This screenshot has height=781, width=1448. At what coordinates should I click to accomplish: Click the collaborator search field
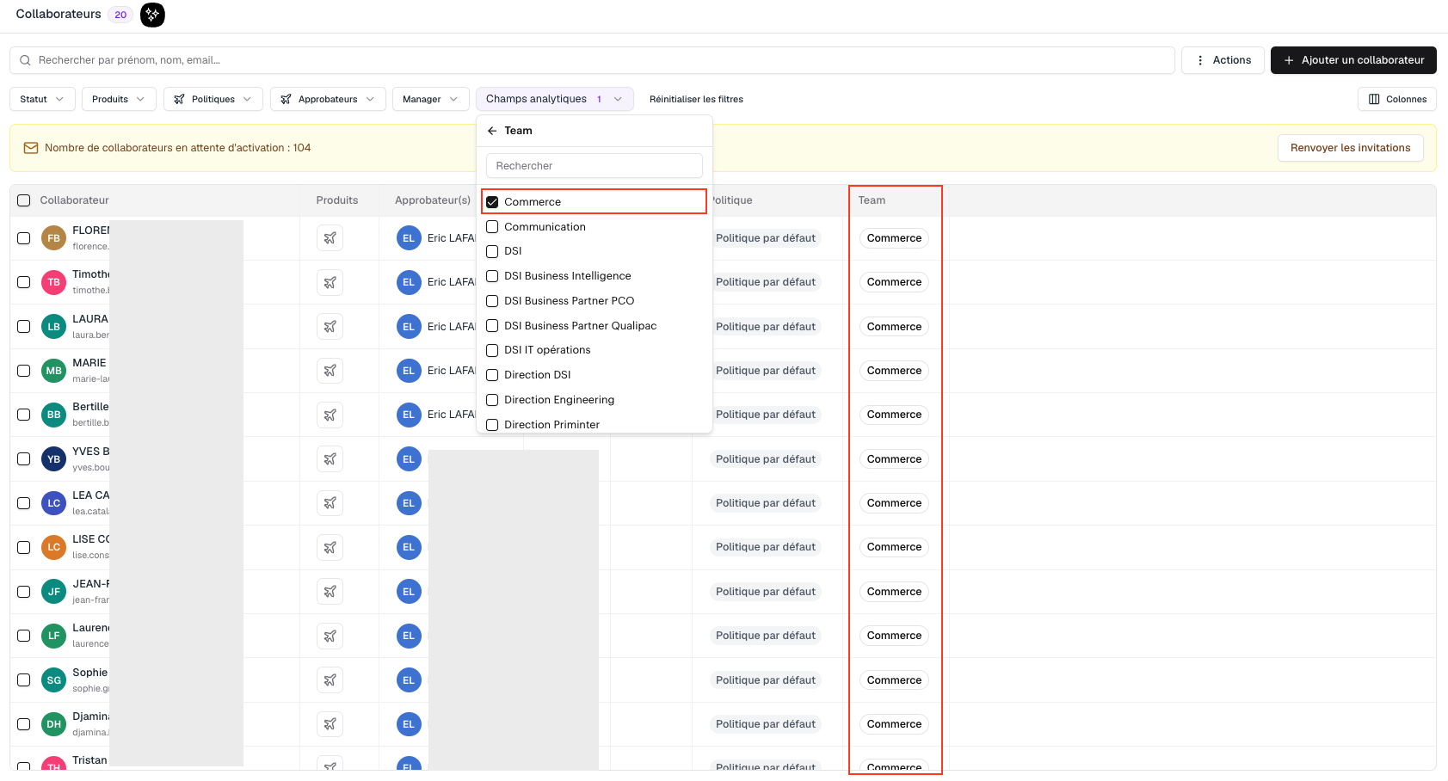pos(592,60)
